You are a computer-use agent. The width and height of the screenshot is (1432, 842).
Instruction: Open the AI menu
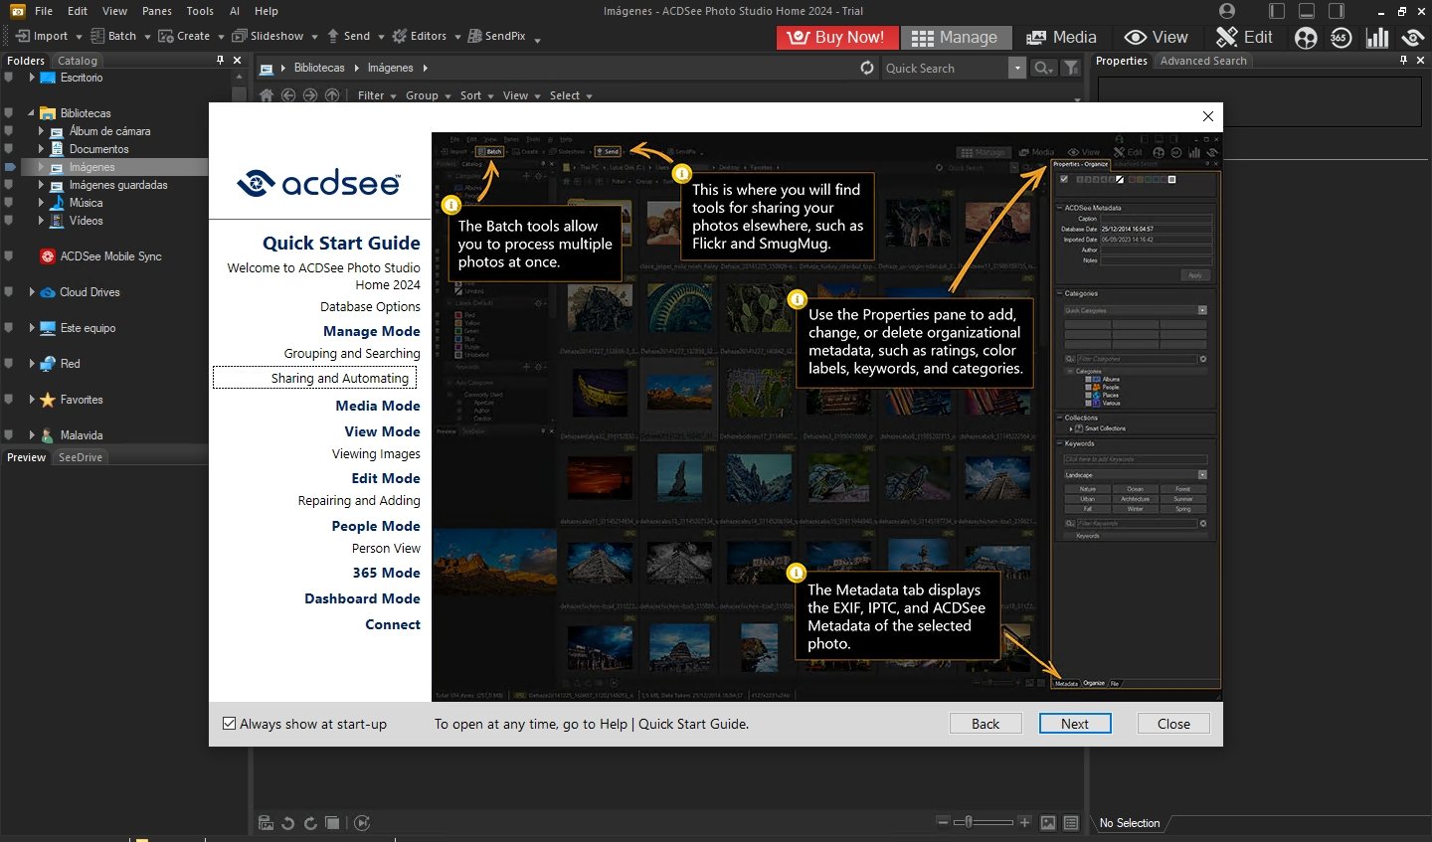pos(235,11)
